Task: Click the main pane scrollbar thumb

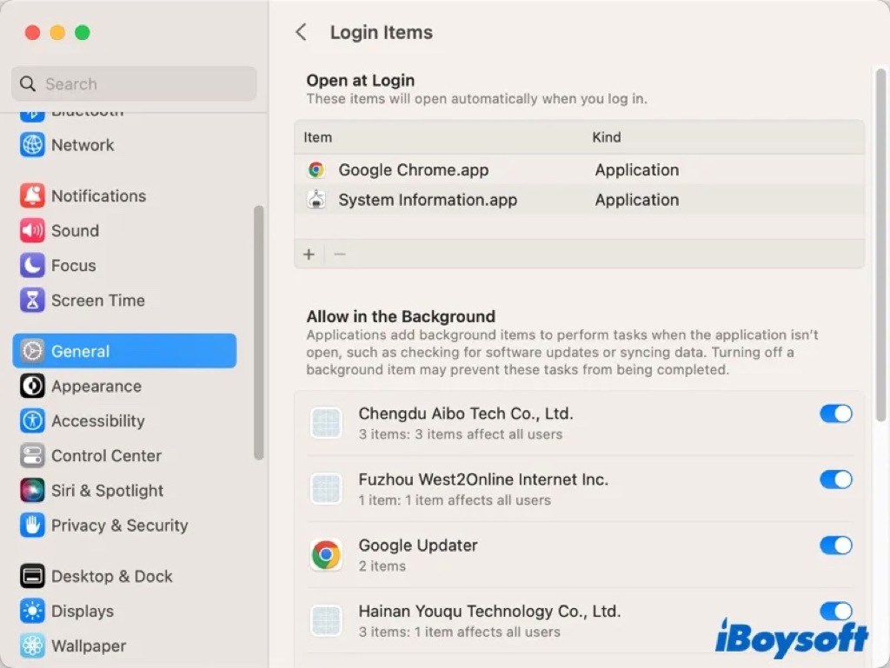Action: 881,244
